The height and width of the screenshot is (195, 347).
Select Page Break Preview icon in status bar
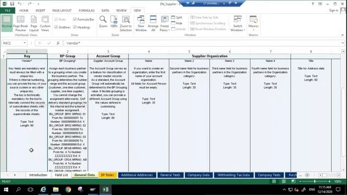click(293, 181)
